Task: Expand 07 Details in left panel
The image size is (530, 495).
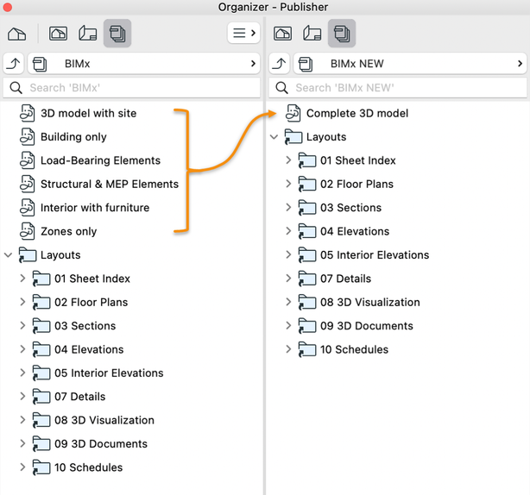Action: tap(22, 397)
